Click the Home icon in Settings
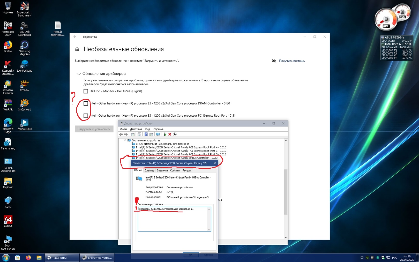This screenshot has height=262, width=419. click(77, 49)
